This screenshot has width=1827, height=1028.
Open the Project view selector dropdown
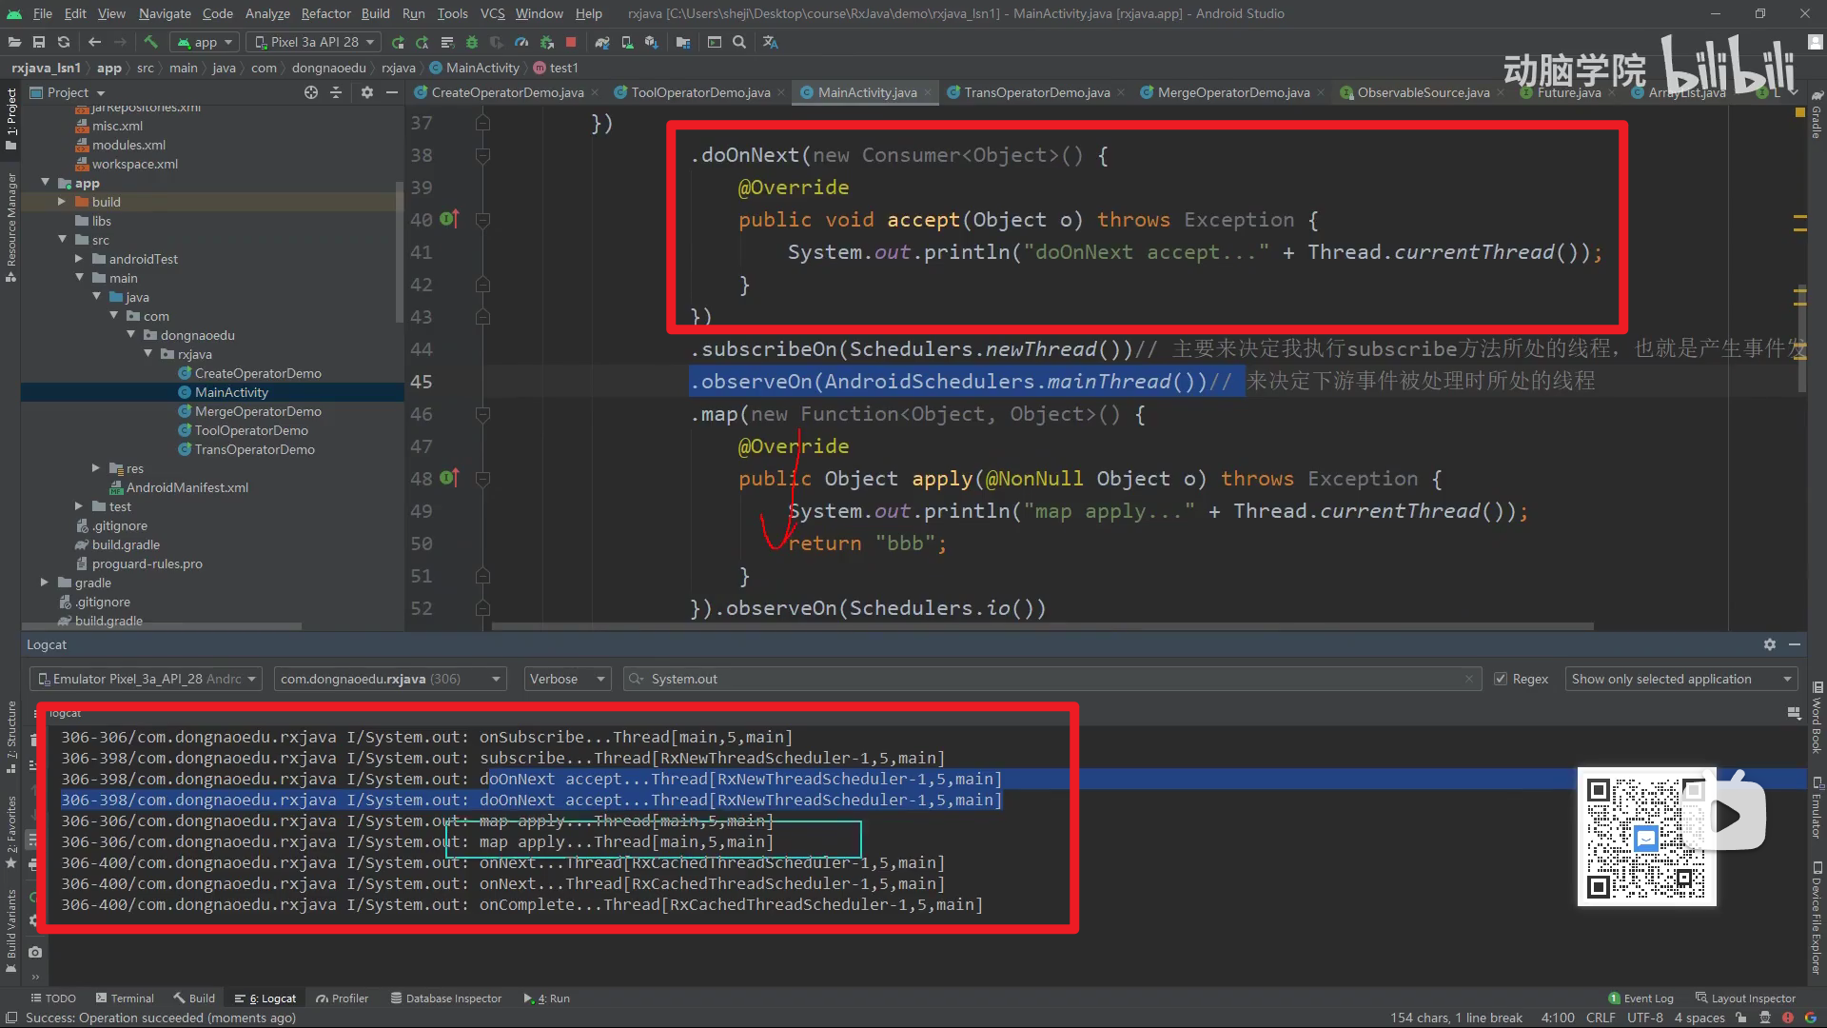(x=67, y=92)
